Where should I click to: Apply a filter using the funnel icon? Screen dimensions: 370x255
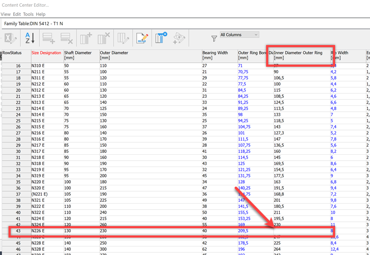[213, 38]
